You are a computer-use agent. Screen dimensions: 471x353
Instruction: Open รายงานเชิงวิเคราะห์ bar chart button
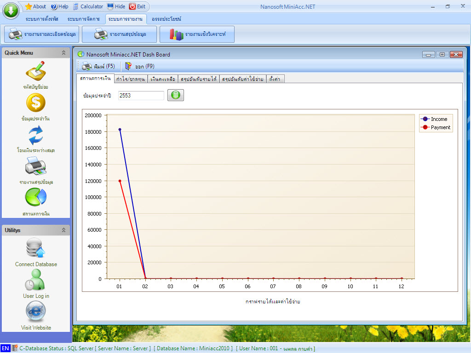pyautogui.click(x=197, y=34)
